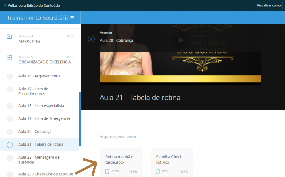
Task: Mark Aula 16 - Arquivamento as complete
Action: point(10,76)
